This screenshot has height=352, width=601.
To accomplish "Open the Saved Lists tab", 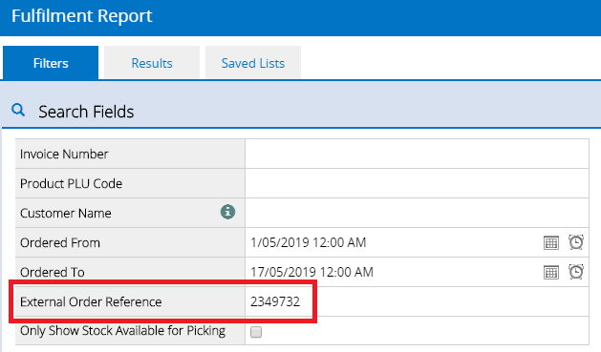I will [253, 63].
